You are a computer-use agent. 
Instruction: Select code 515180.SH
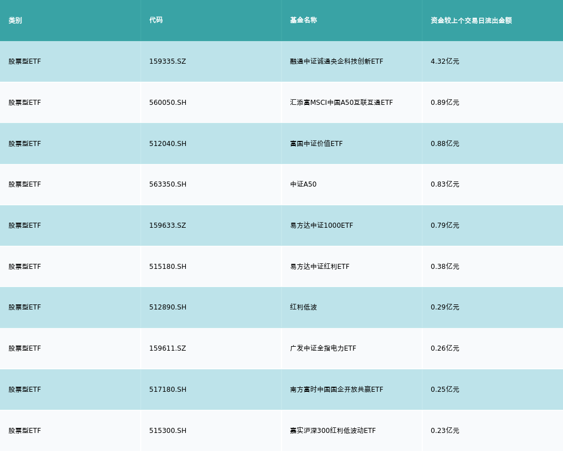pos(168,267)
